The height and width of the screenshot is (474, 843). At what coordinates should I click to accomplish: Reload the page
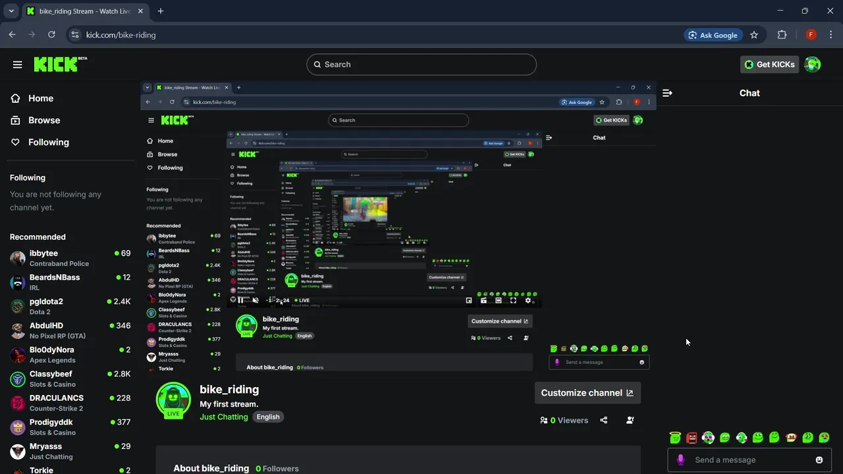[x=51, y=35]
